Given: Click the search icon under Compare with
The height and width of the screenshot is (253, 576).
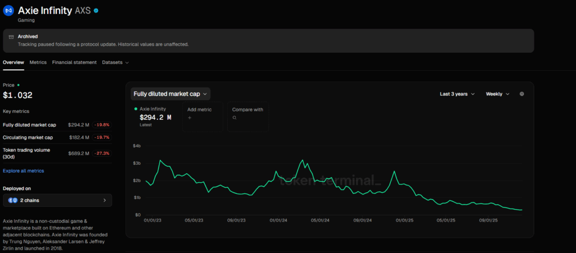Looking at the screenshot, I should click(x=235, y=118).
